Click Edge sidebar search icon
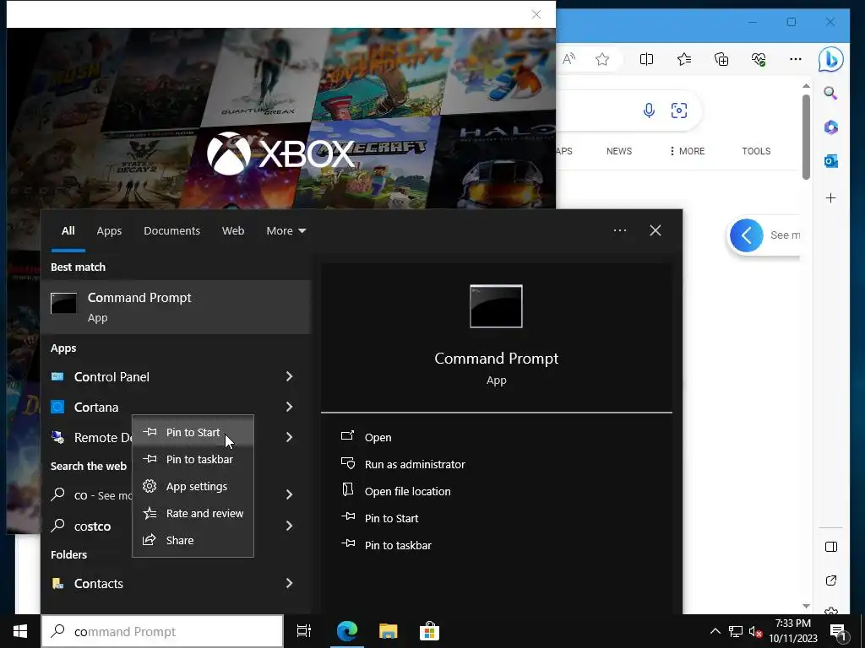Viewport: 865px width, 648px height. pyautogui.click(x=831, y=93)
